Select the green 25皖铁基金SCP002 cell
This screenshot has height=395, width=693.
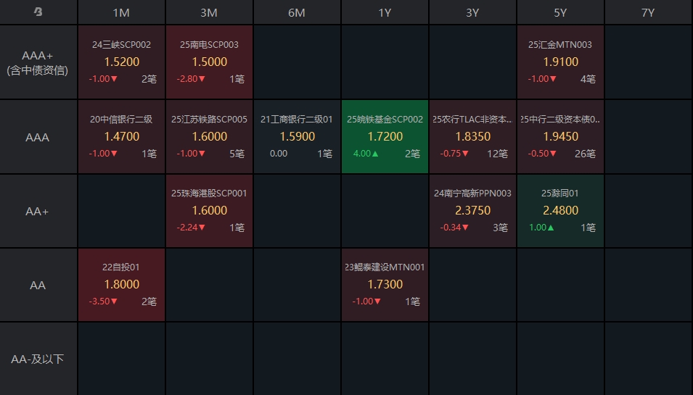[x=385, y=136]
